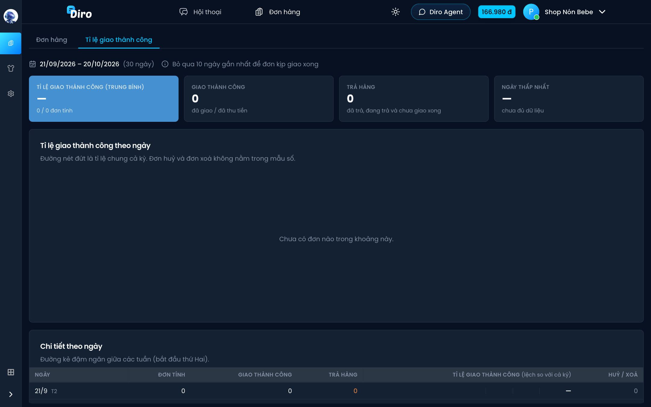Open Đơn hàng in top navigation
The width and height of the screenshot is (651, 407).
pos(278,12)
